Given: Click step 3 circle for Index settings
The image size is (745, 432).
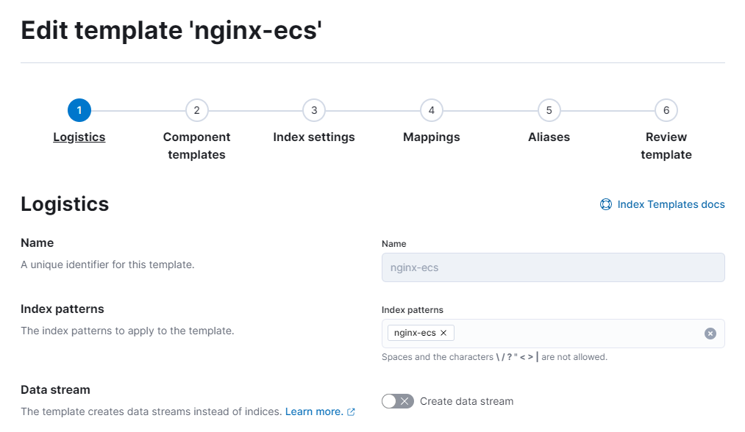Looking at the screenshot, I should click(x=314, y=110).
